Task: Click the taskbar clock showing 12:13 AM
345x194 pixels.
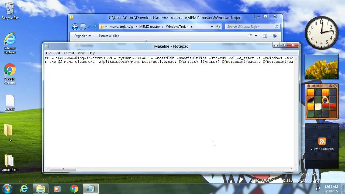Action: tap(331, 189)
